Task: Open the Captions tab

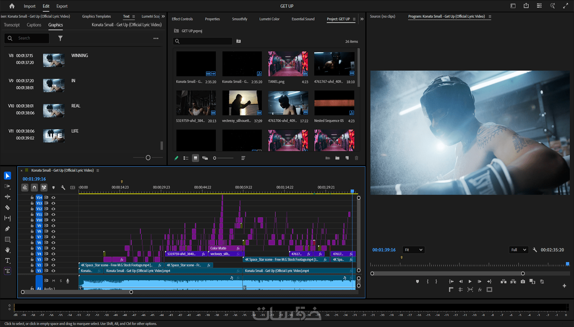Action: click(34, 25)
